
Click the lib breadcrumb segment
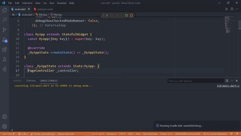click(x=14, y=15)
